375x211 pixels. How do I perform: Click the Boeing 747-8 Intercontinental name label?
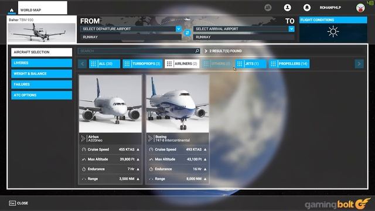172,138
